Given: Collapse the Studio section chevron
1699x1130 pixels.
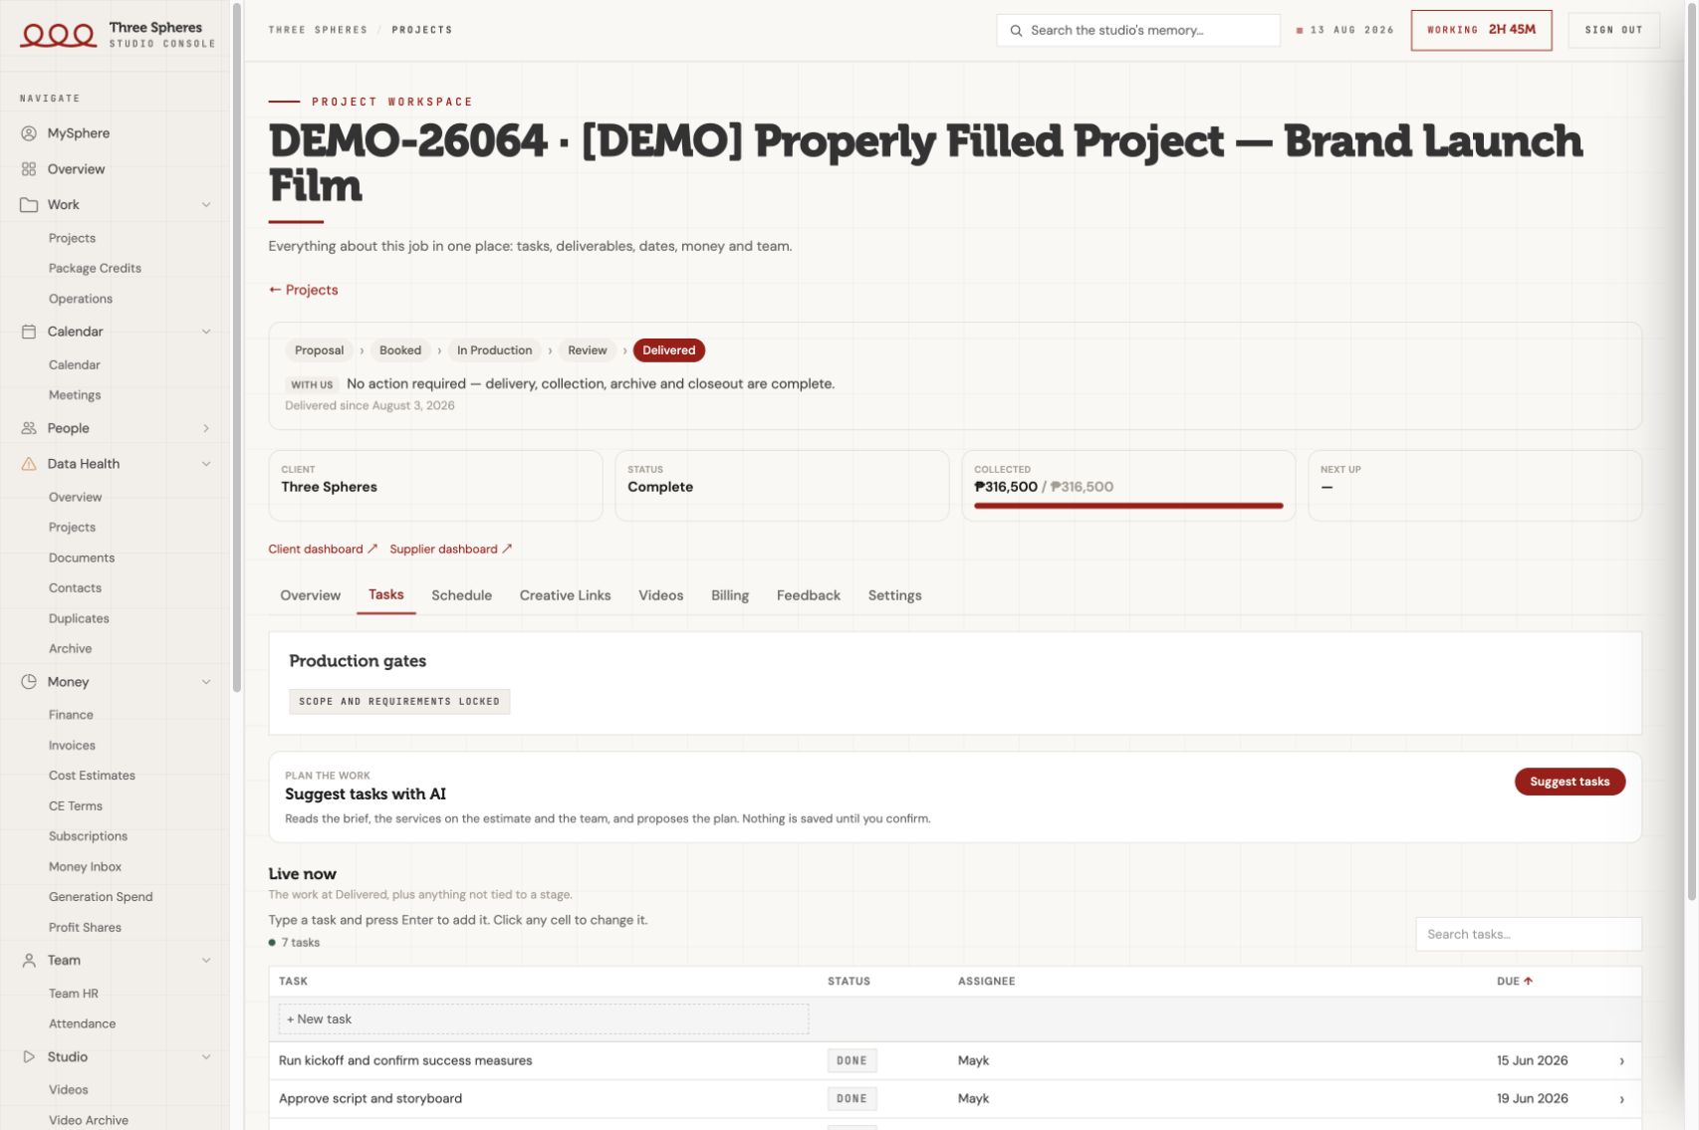Looking at the screenshot, I should pos(206,1057).
